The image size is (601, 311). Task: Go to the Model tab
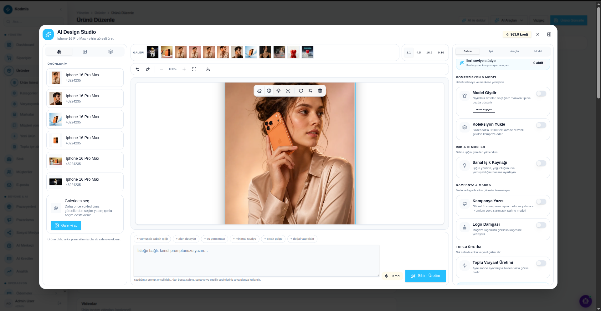click(538, 51)
